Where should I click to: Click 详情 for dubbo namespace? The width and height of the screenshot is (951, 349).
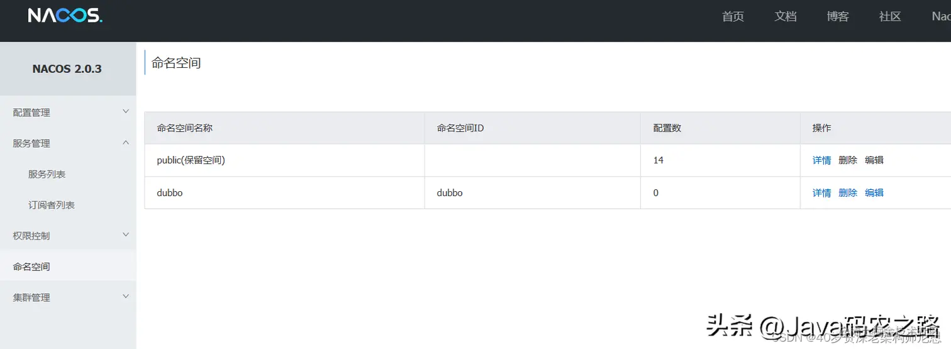point(821,192)
